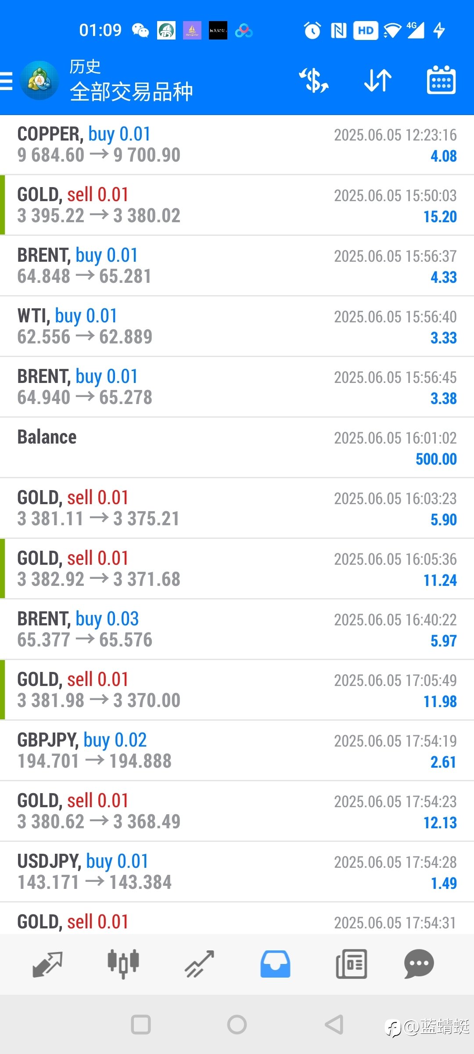Tap the Android home button
The image size is (474, 1054).
click(x=237, y=1025)
